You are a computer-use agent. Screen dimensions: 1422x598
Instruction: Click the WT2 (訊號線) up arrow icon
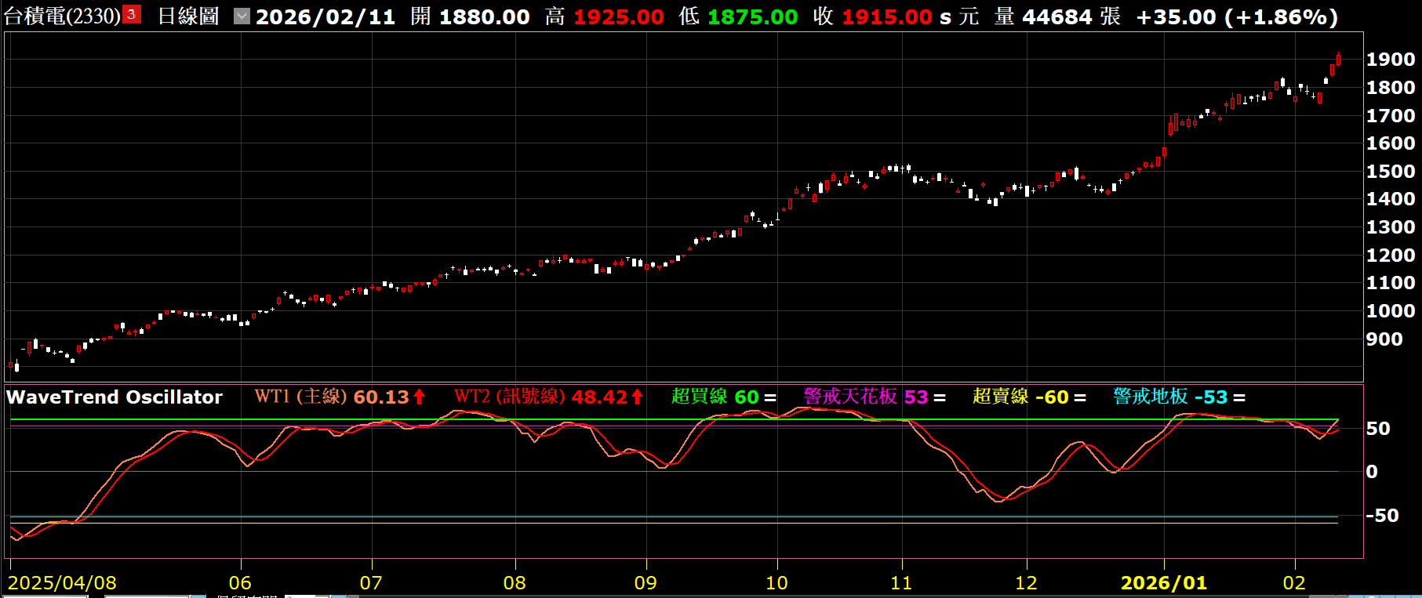click(x=637, y=397)
